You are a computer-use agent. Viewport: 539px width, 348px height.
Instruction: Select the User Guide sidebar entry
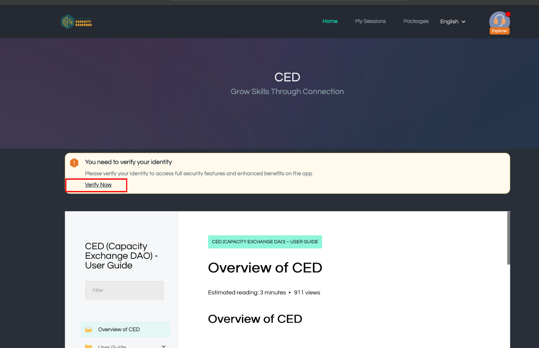112,346
